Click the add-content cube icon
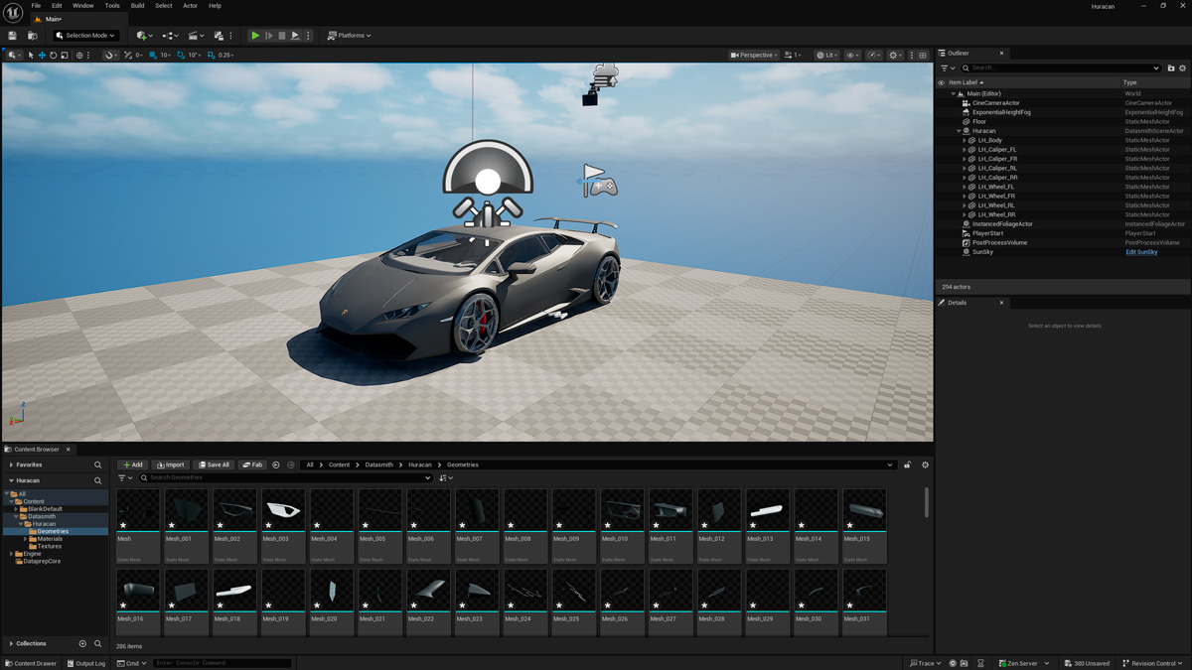Viewport: 1192px width, 670px height. pyautogui.click(x=142, y=36)
